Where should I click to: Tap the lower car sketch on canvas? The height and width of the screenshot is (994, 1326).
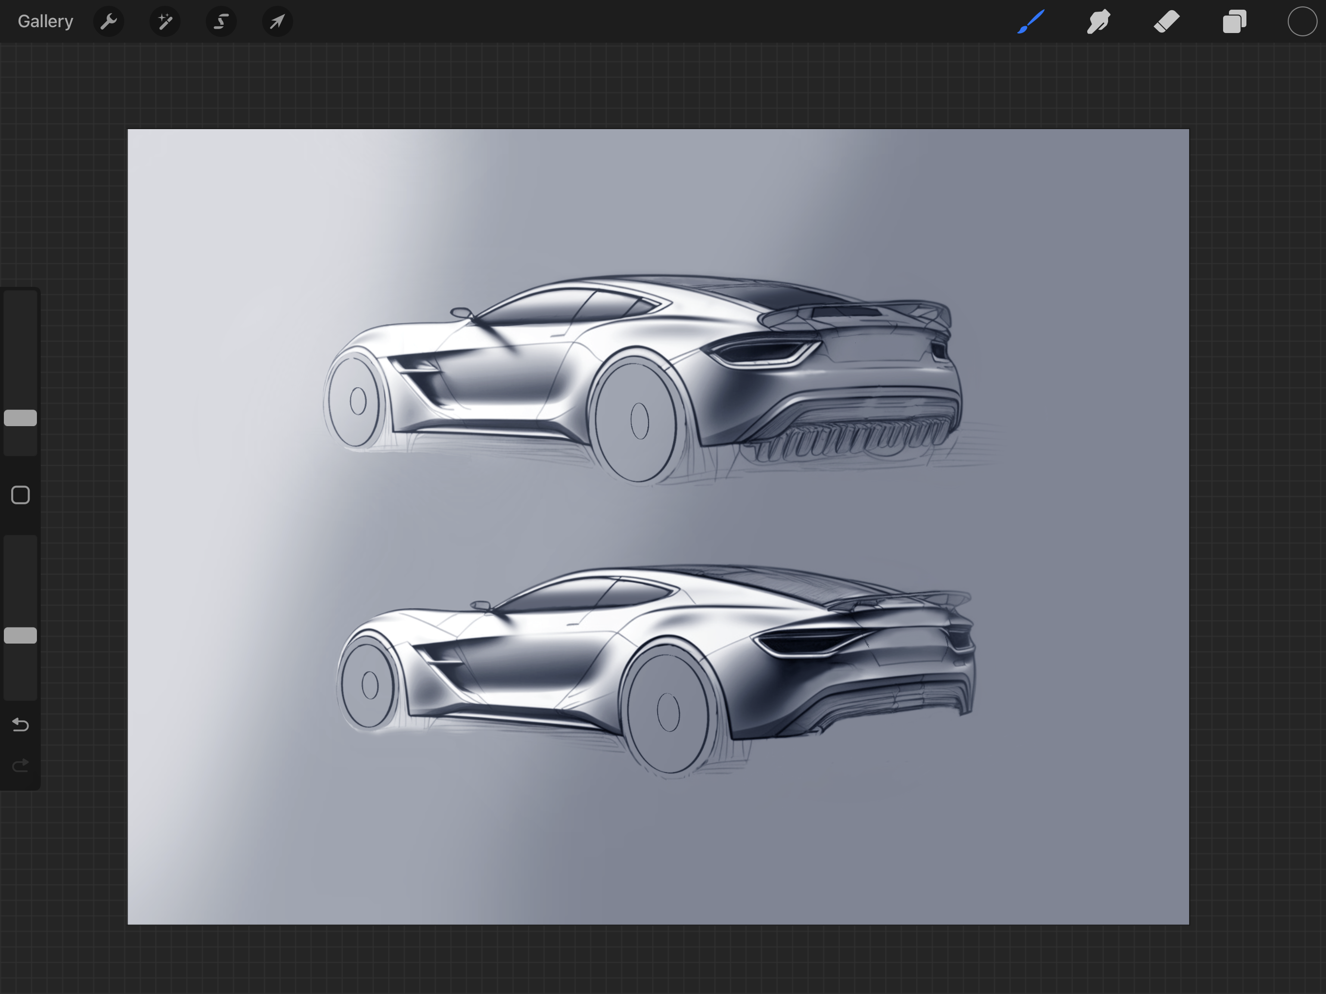click(656, 670)
